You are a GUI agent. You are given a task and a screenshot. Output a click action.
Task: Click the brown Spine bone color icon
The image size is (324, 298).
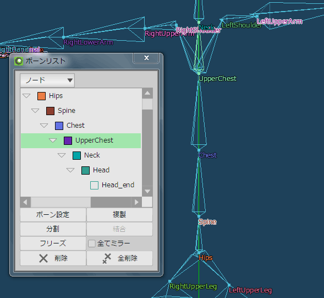pos(50,111)
